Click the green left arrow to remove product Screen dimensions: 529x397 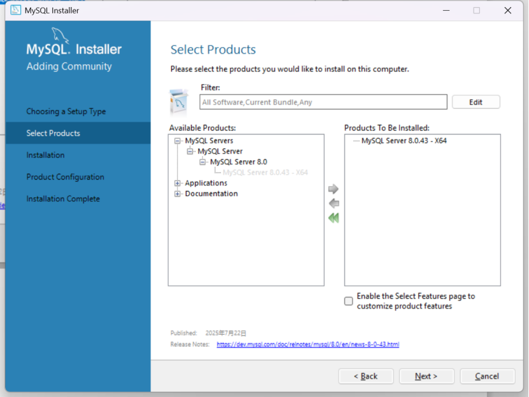tap(334, 203)
